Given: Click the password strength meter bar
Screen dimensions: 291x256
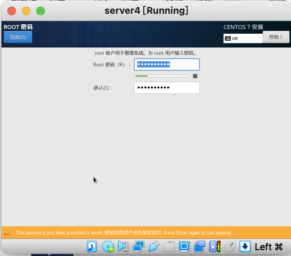Looking at the screenshot, I should [161, 76].
